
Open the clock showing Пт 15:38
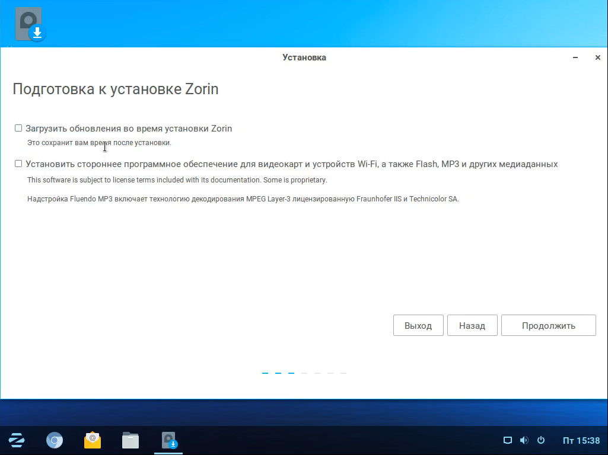pos(581,440)
